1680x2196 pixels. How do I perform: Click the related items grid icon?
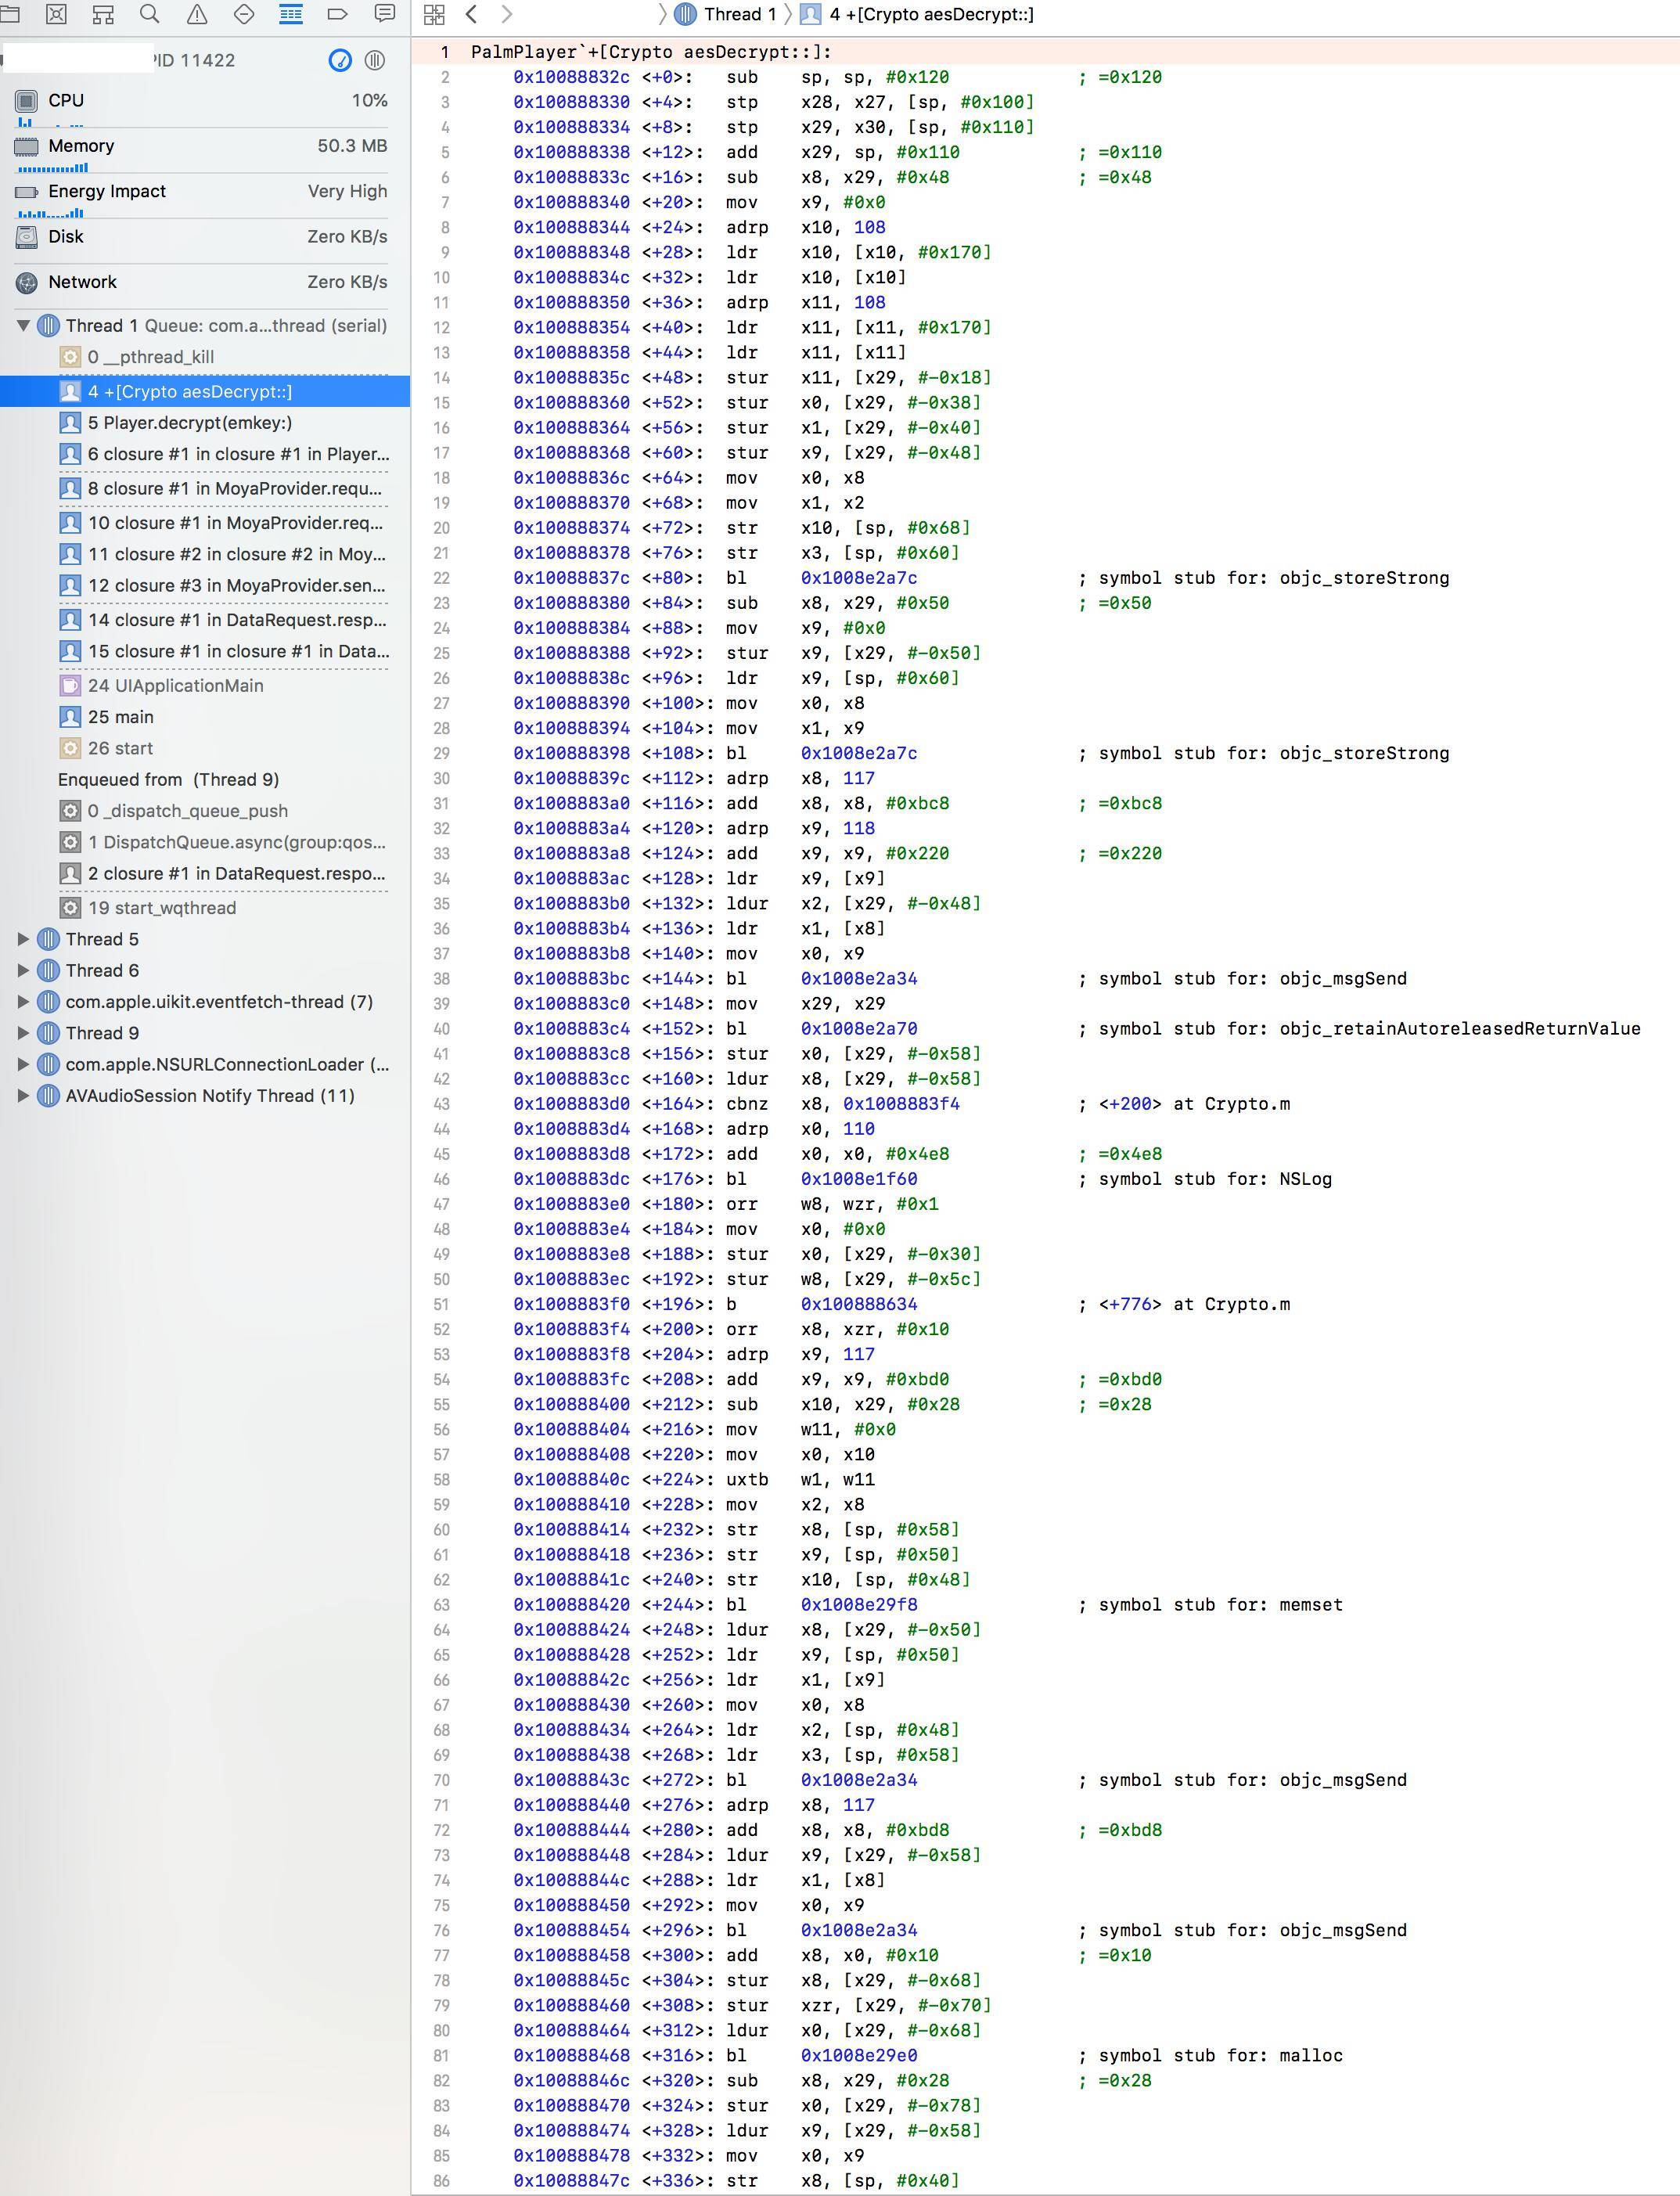pos(434,14)
